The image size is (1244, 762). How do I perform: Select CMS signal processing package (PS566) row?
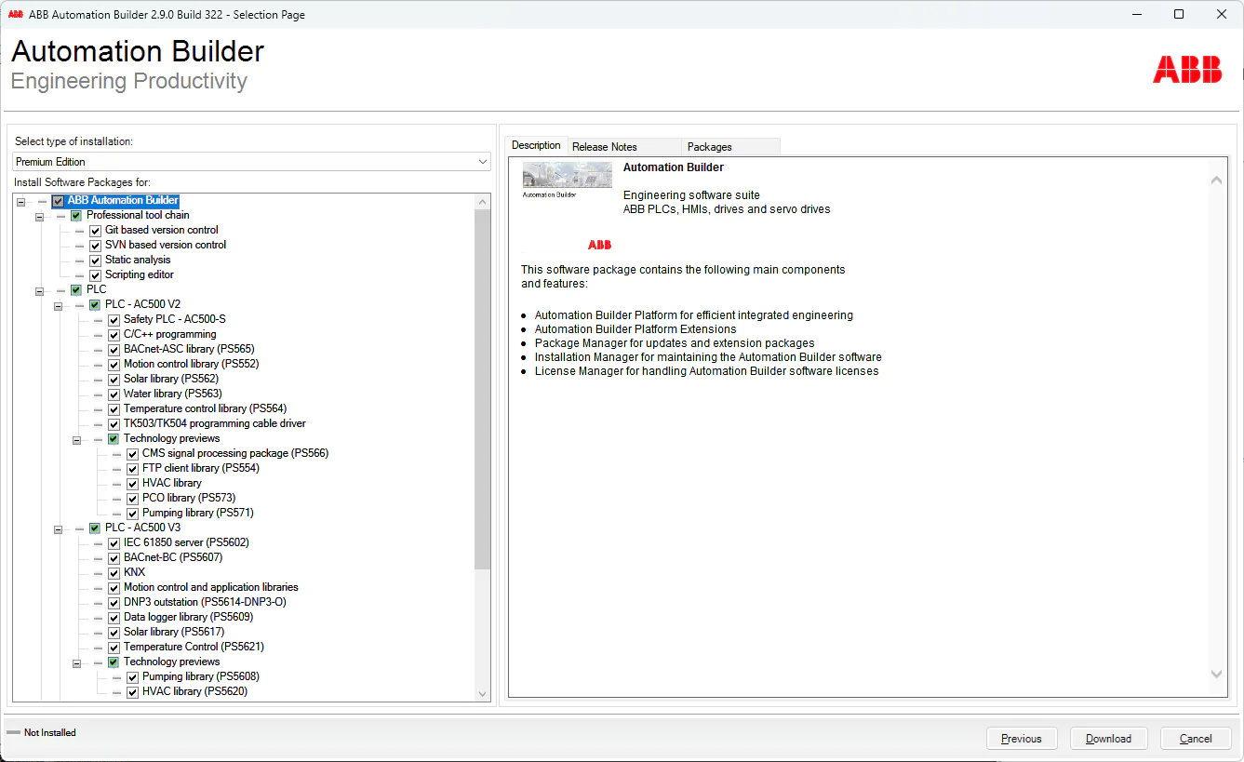click(235, 453)
